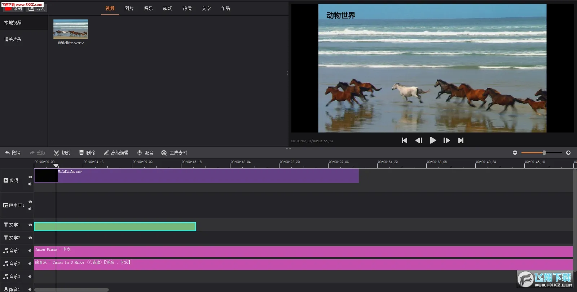Switch to the 转场 transitions tab
The height and width of the screenshot is (292, 577).
click(x=168, y=8)
